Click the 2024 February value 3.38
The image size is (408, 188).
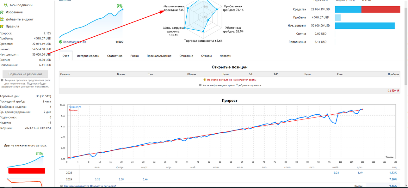point(121,179)
